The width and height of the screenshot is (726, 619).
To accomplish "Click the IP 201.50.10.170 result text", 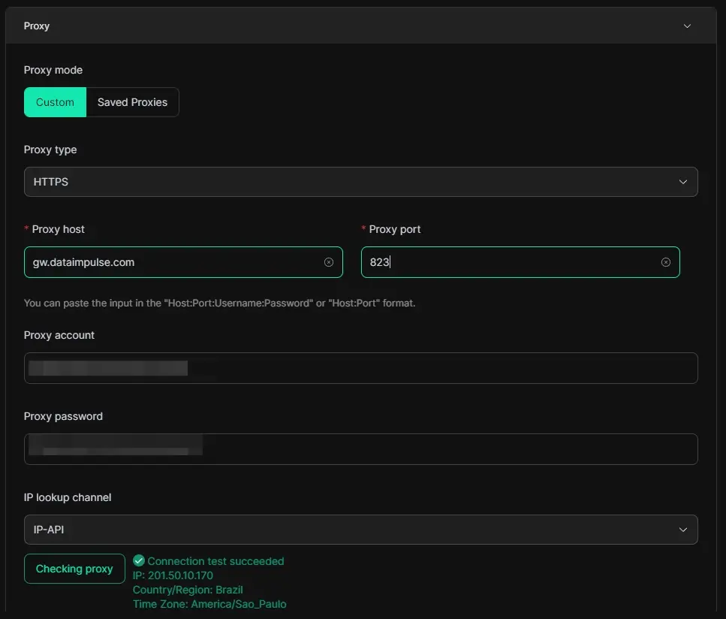I will pyautogui.click(x=173, y=575).
